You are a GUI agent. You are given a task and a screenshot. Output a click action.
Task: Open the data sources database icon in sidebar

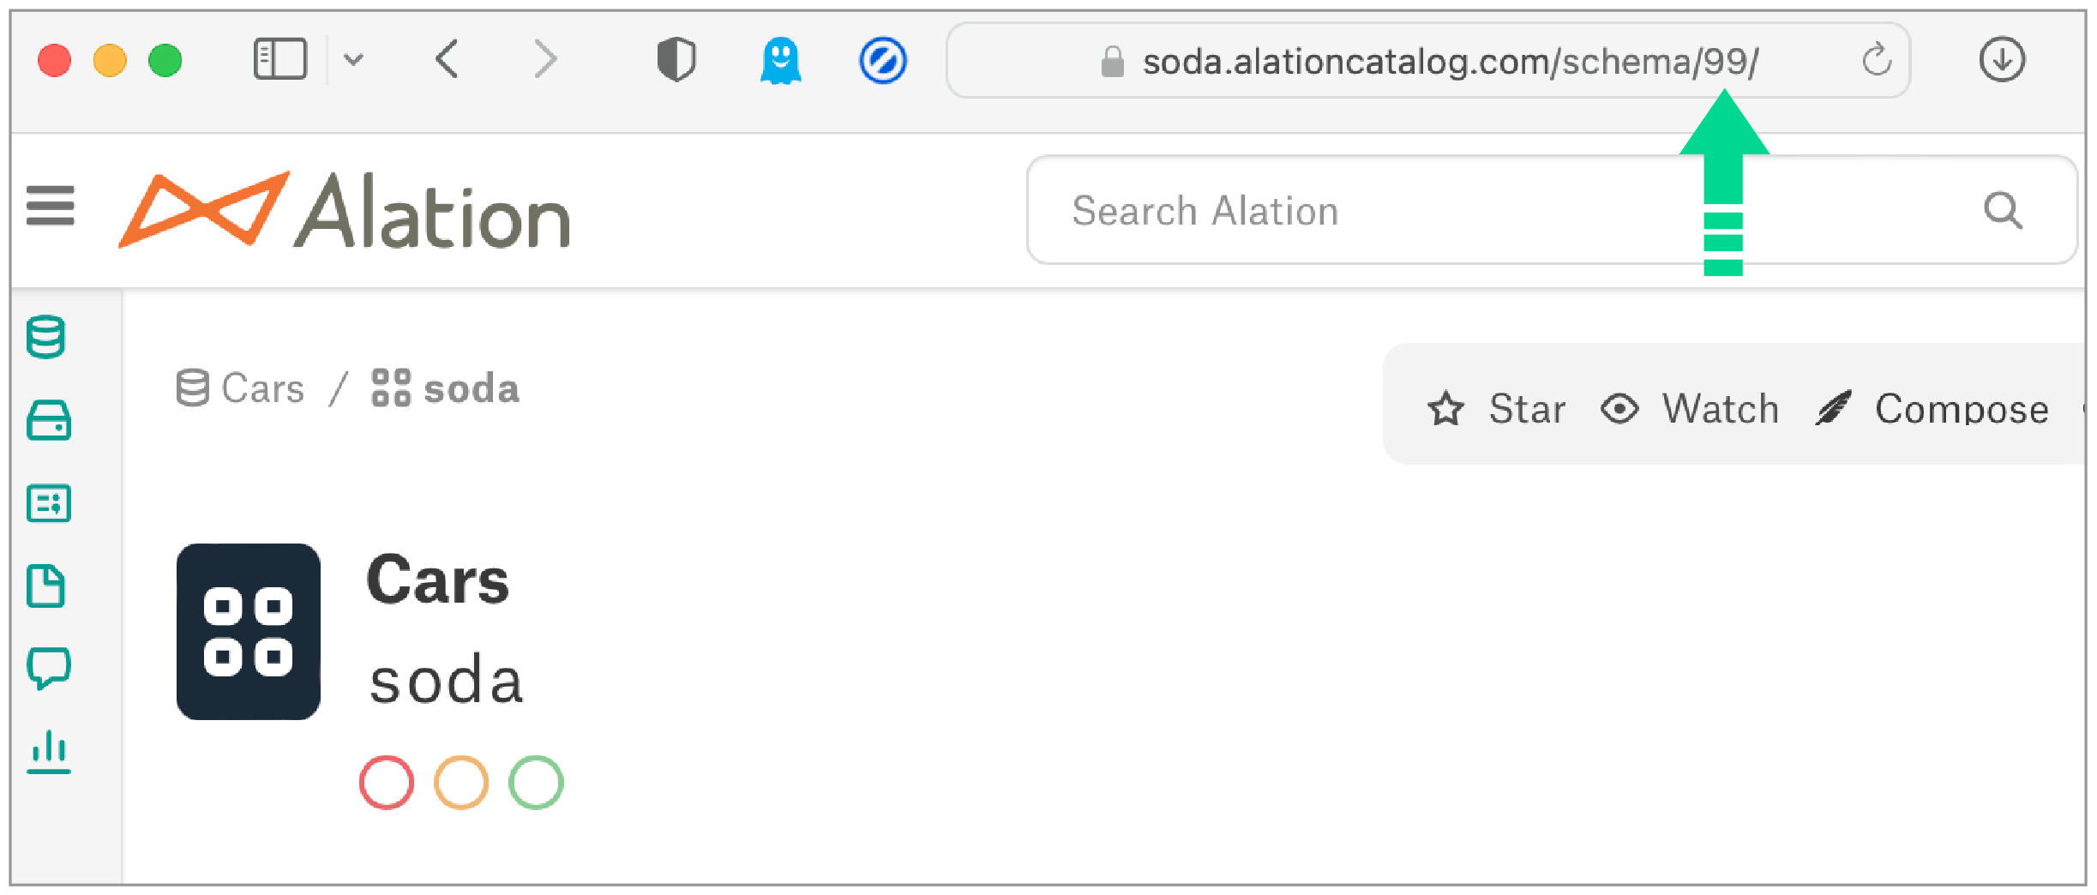coord(46,337)
